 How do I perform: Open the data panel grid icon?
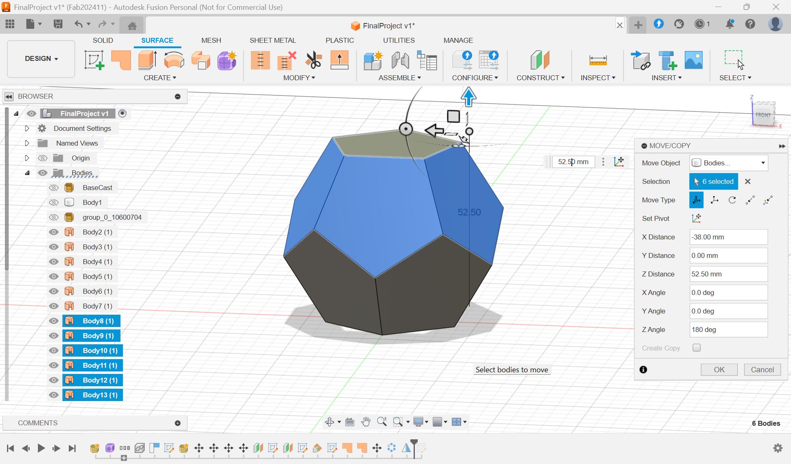(10, 24)
